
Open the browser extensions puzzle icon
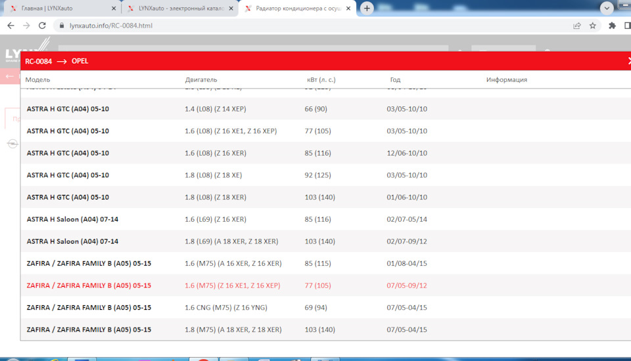612,26
